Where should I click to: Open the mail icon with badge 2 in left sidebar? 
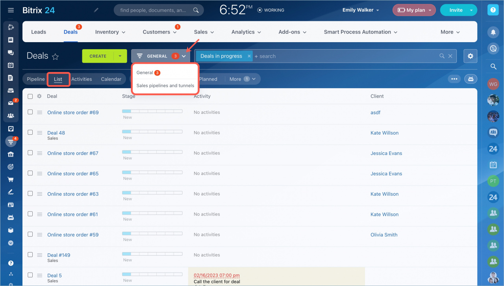pos(11,103)
